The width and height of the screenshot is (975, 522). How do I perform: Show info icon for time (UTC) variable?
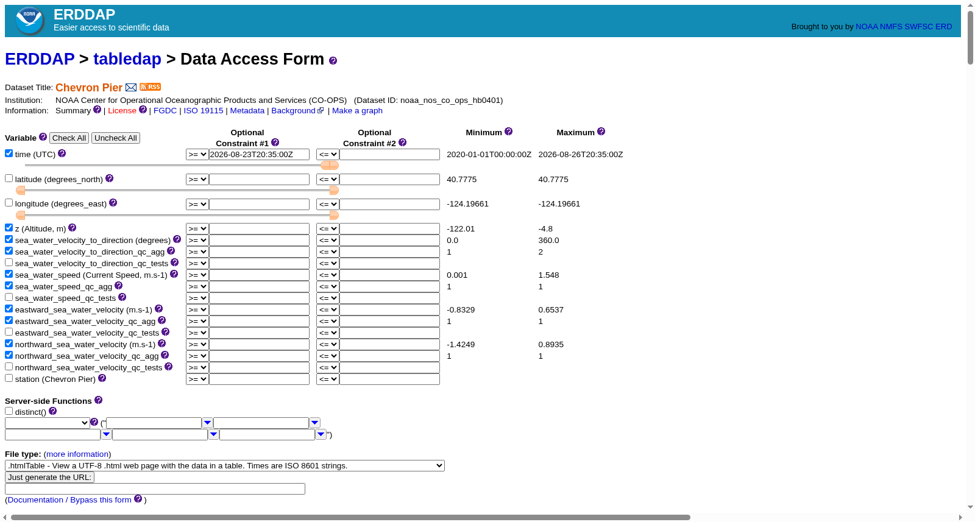click(x=62, y=153)
